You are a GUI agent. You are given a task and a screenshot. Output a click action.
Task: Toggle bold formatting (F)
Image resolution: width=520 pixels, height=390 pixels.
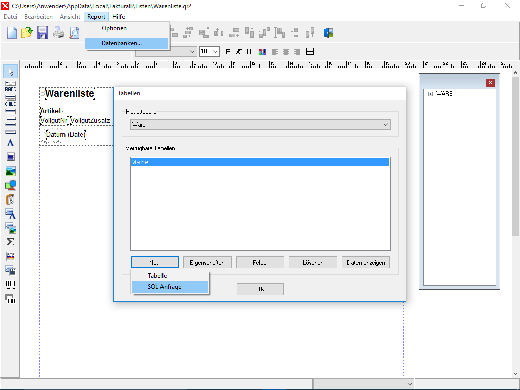coord(228,52)
